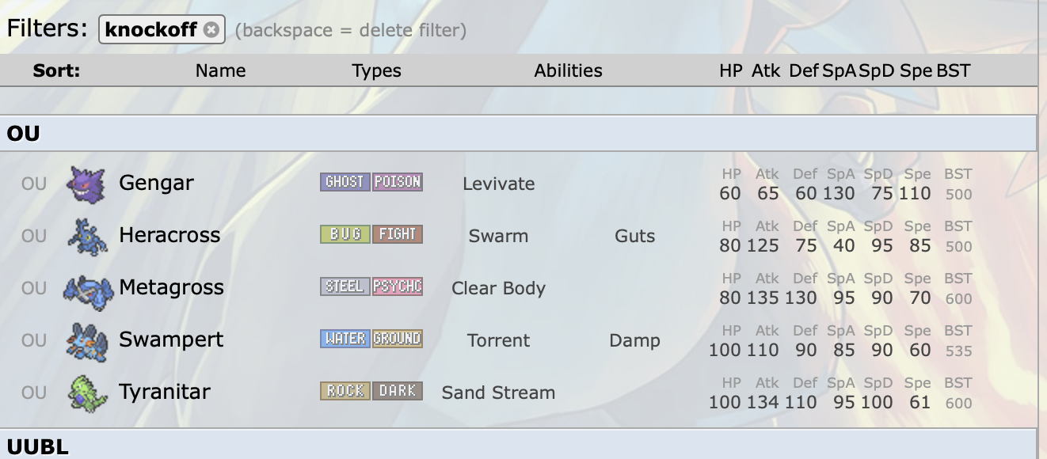Click Gengar's Ghost type badge
The image size is (1047, 459).
[x=345, y=182]
